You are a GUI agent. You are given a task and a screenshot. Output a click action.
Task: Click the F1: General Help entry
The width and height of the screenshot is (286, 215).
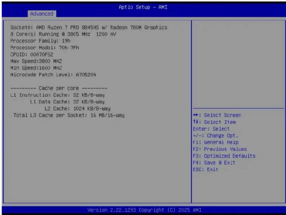click(x=215, y=142)
